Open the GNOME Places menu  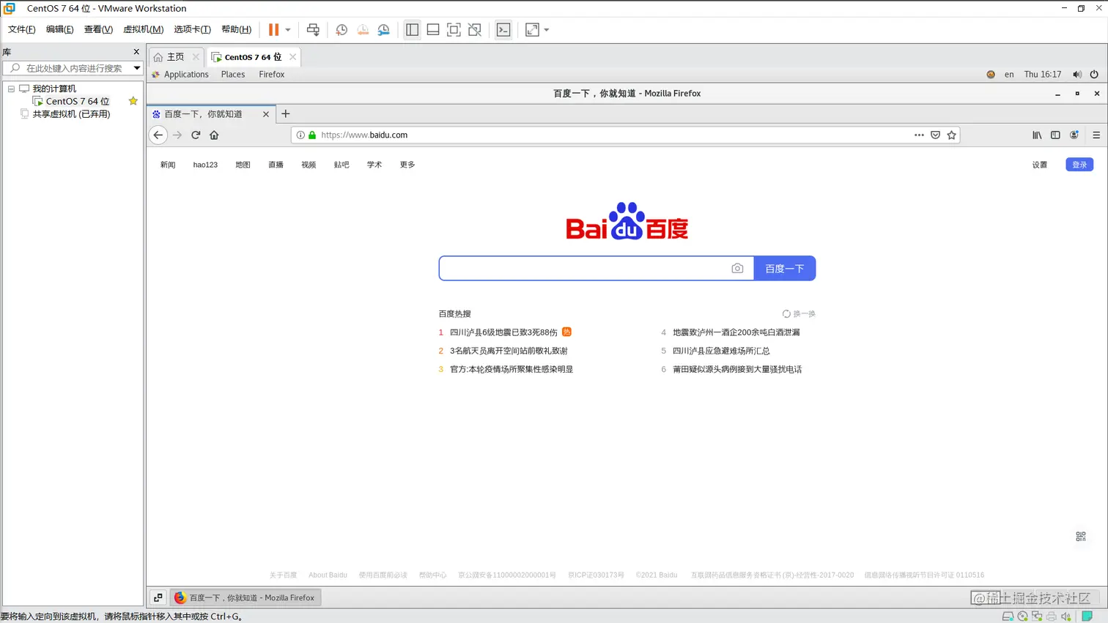coord(233,75)
